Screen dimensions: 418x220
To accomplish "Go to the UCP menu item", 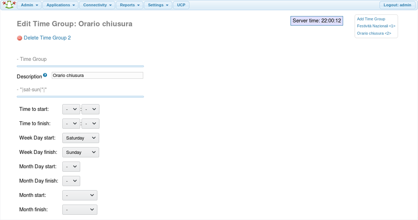I will tap(181, 5).
